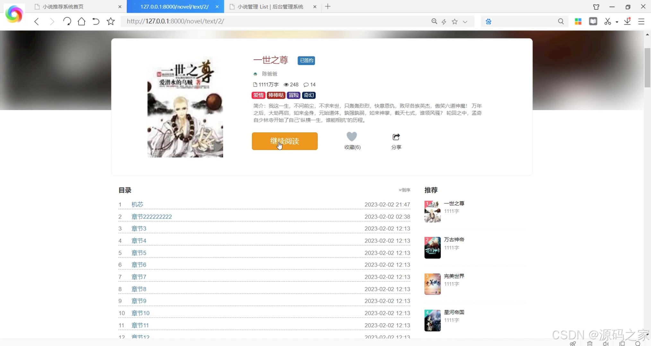
Task: Click the 继续阅读 button
Action: [x=284, y=141]
